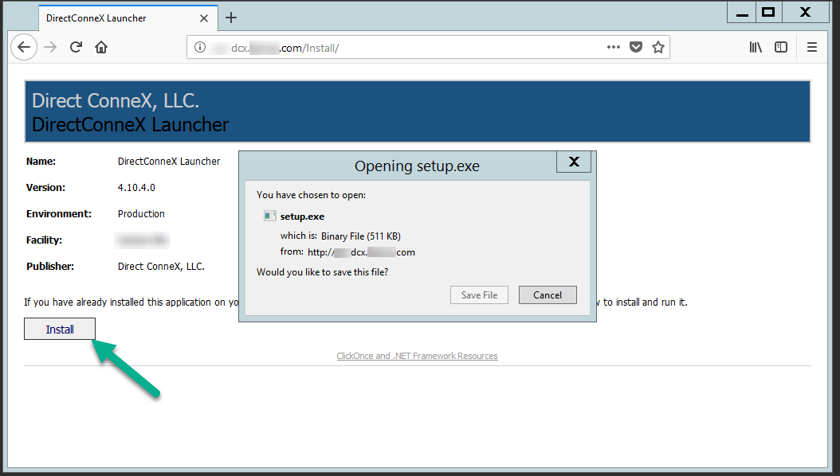
Task: Click the Binary File (511 KB) text
Action: (361, 236)
